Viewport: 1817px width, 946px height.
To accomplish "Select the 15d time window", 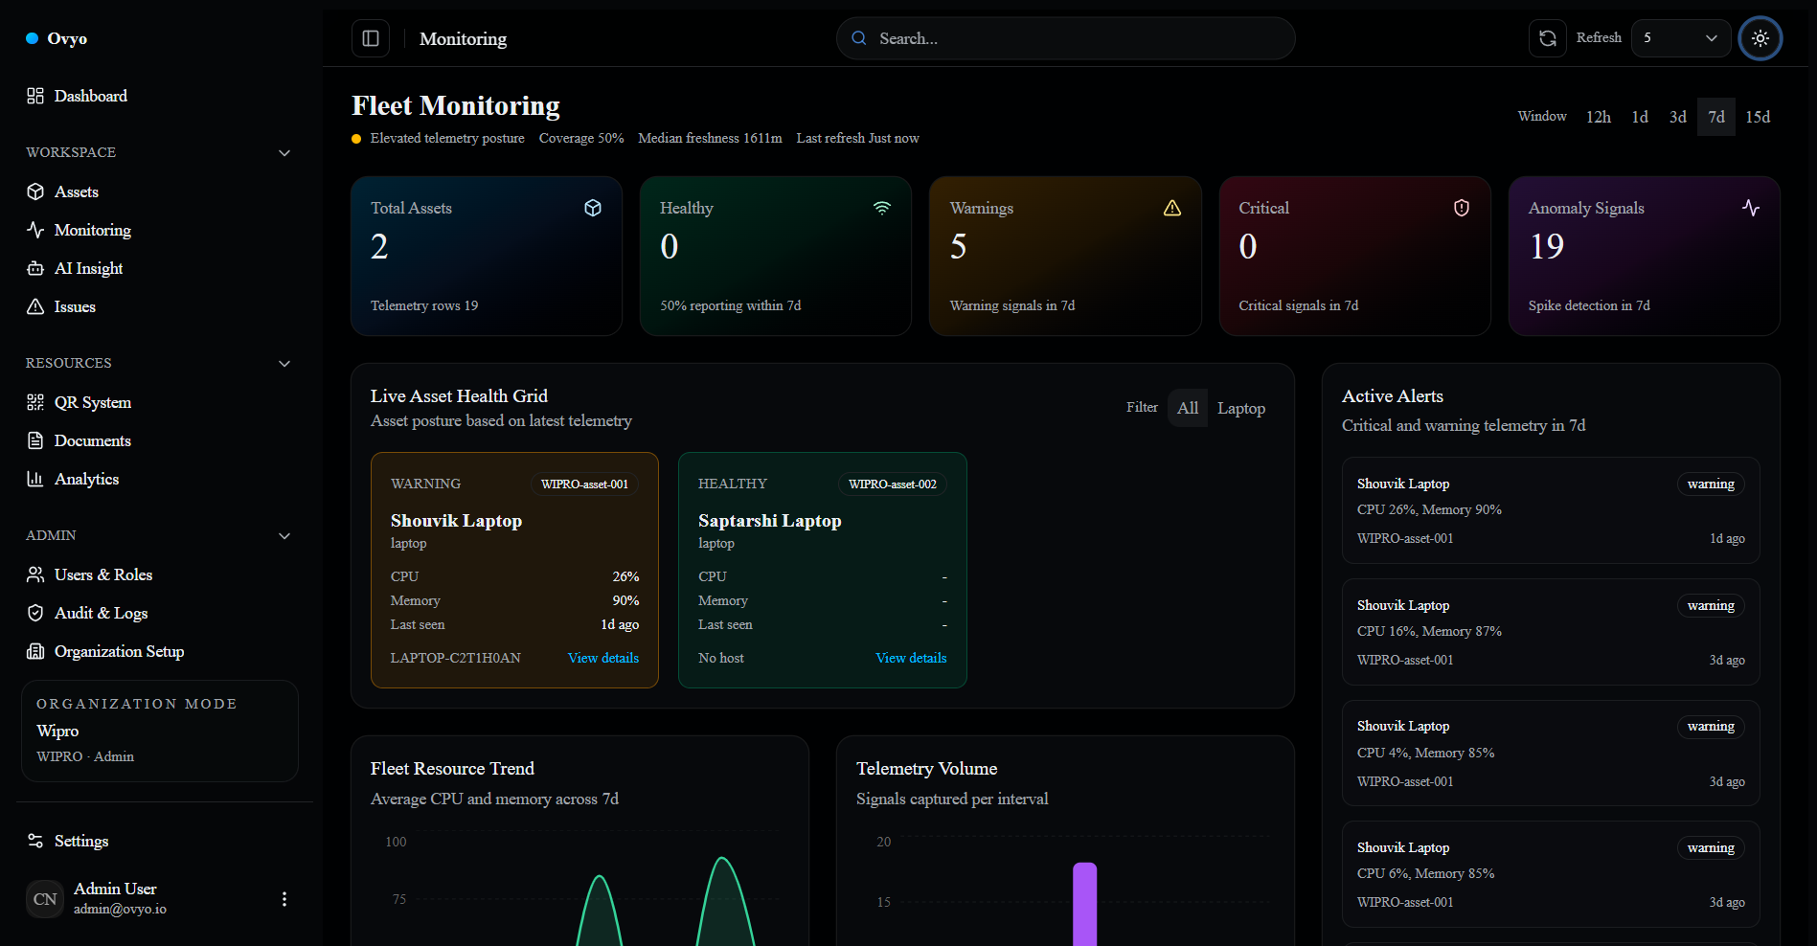I will [1757, 117].
